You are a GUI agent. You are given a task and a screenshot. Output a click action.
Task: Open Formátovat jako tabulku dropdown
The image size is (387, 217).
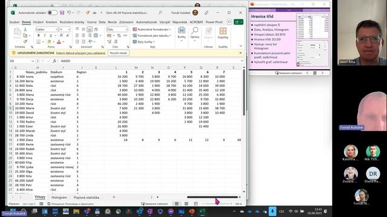(x=152, y=36)
